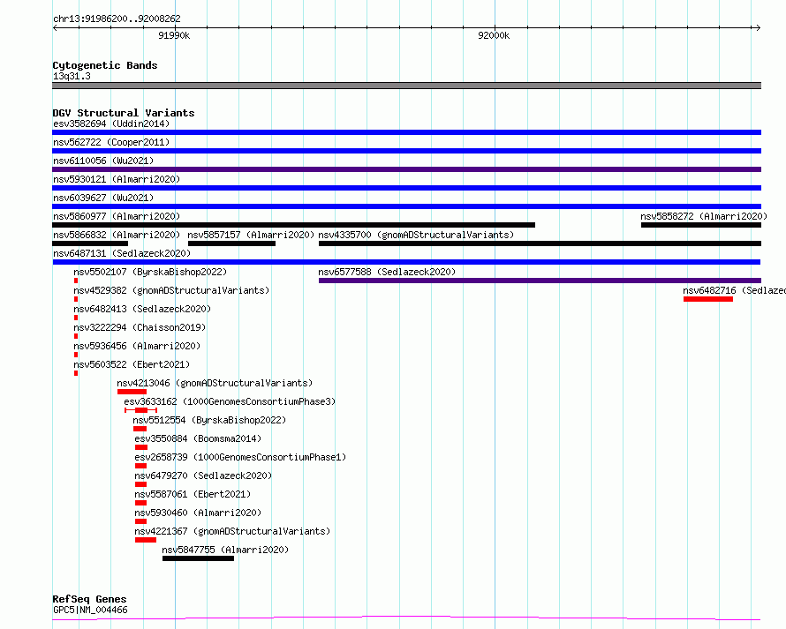Viewport: 786px width, 629px height.
Task: Click the GPC5|NM_004466 gene label
Action: pyautogui.click(x=90, y=610)
